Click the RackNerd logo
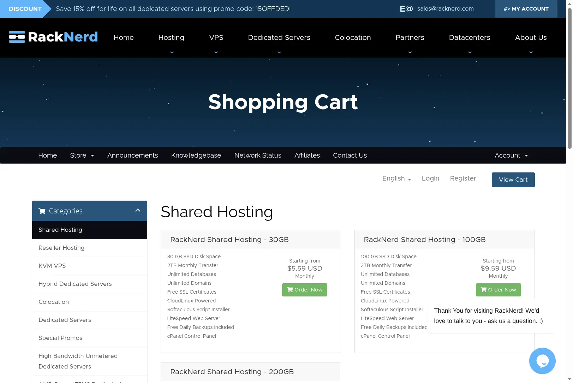The height and width of the screenshot is (383, 573). (x=53, y=37)
